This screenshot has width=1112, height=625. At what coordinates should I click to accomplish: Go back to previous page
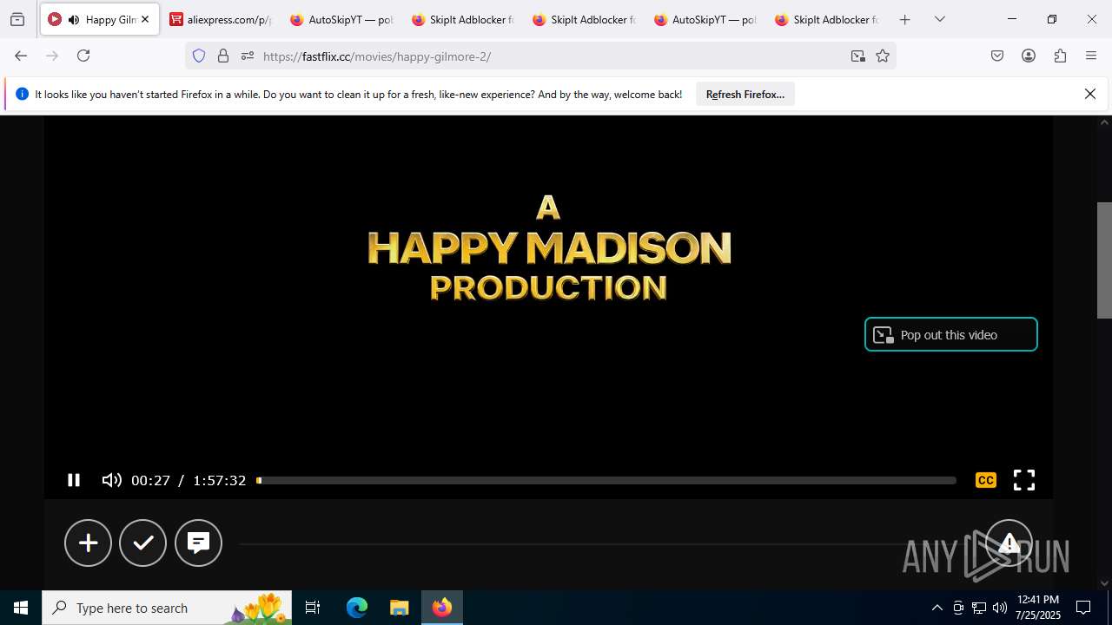click(21, 56)
